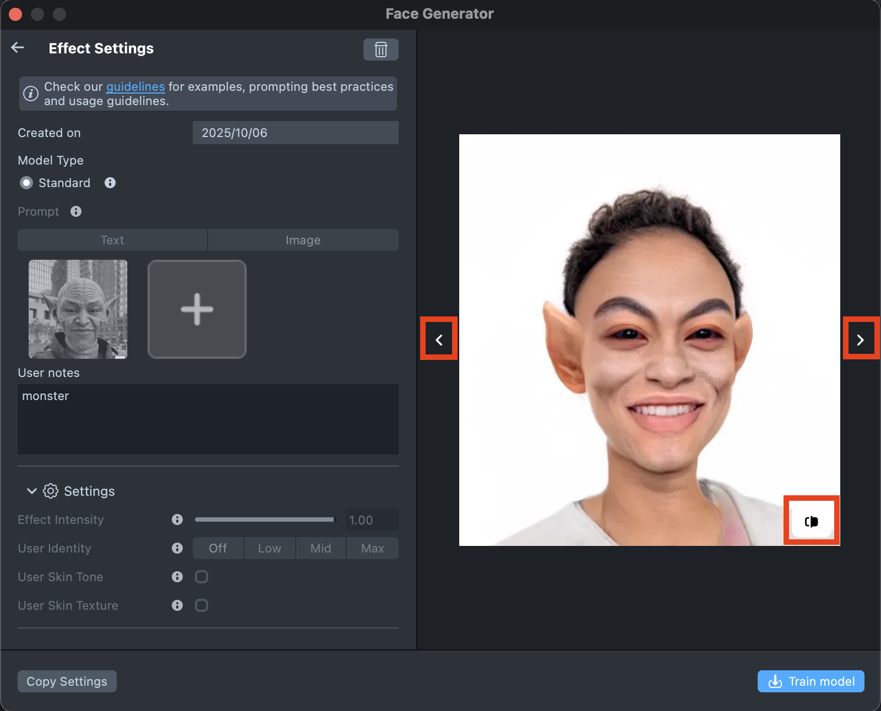Viewport: 881px width, 711px height.
Task: Select the Standard model type radio button
Action: pos(26,183)
